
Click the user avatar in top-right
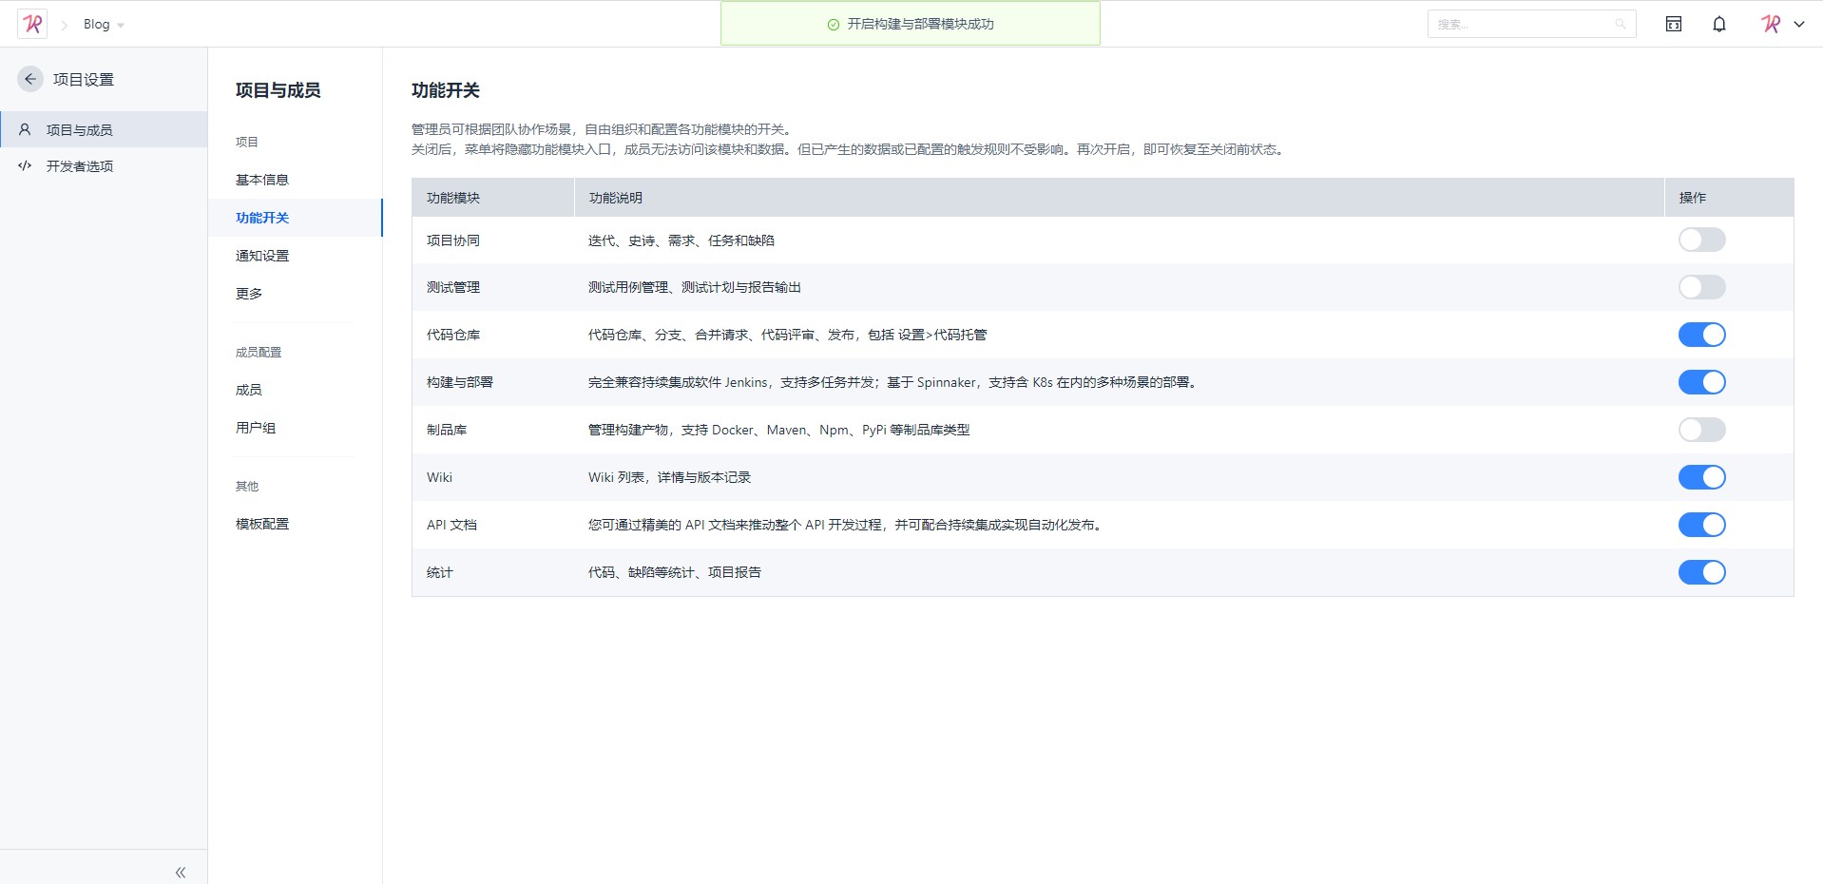coord(1770,24)
